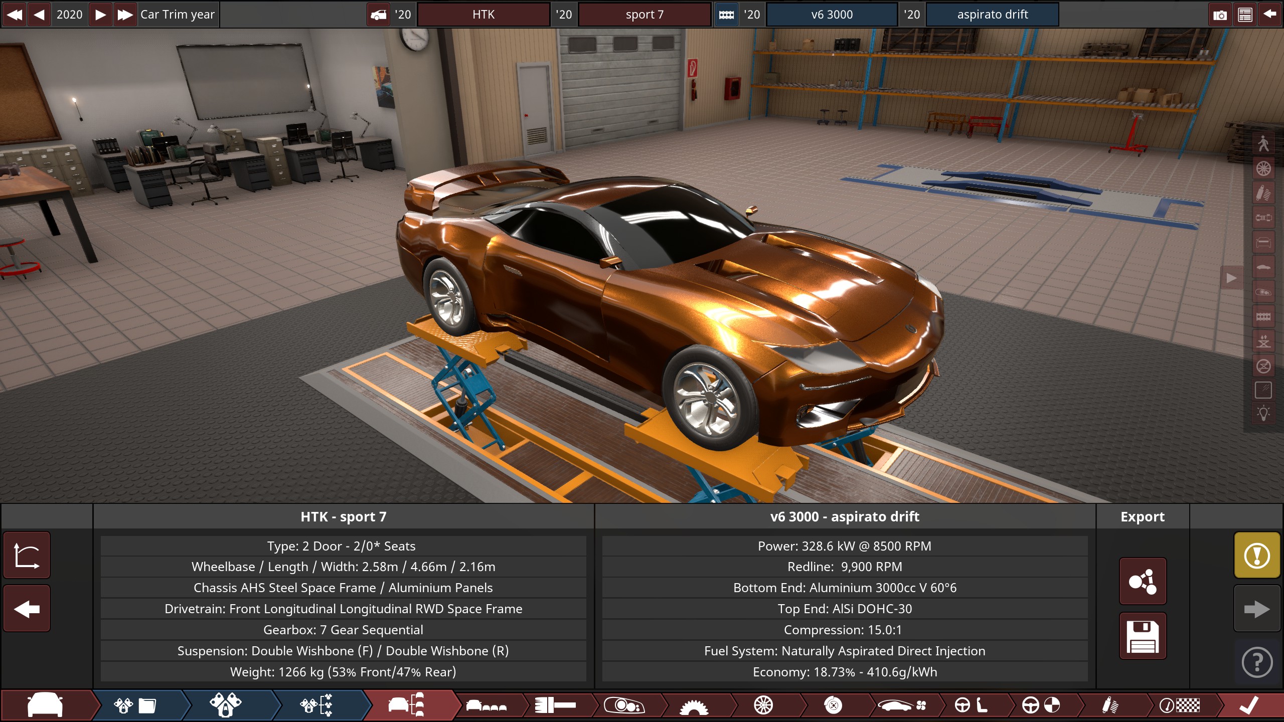The image size is (1284, 722).
Task: Click the 'HTK - sport 7' panel header
Action: click(x=344, y=516)
